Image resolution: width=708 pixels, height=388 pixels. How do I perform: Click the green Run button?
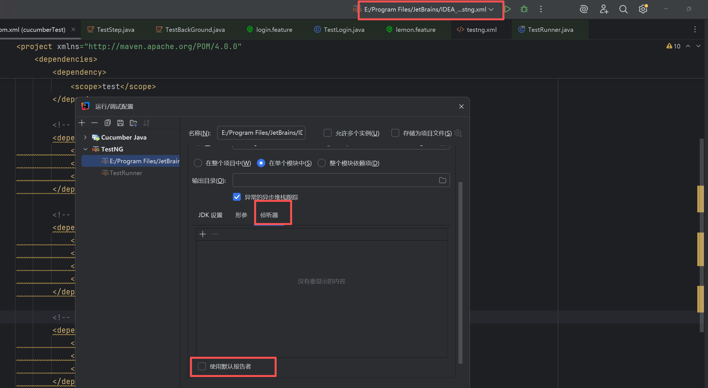pyautogui.click(x=508, y=9)
